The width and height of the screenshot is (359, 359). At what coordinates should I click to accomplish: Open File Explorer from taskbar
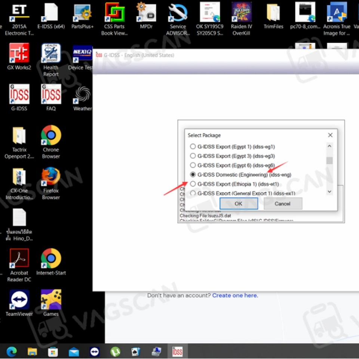click(32, 351)
